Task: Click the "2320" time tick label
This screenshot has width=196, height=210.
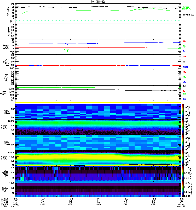Action: coord(126,204)
